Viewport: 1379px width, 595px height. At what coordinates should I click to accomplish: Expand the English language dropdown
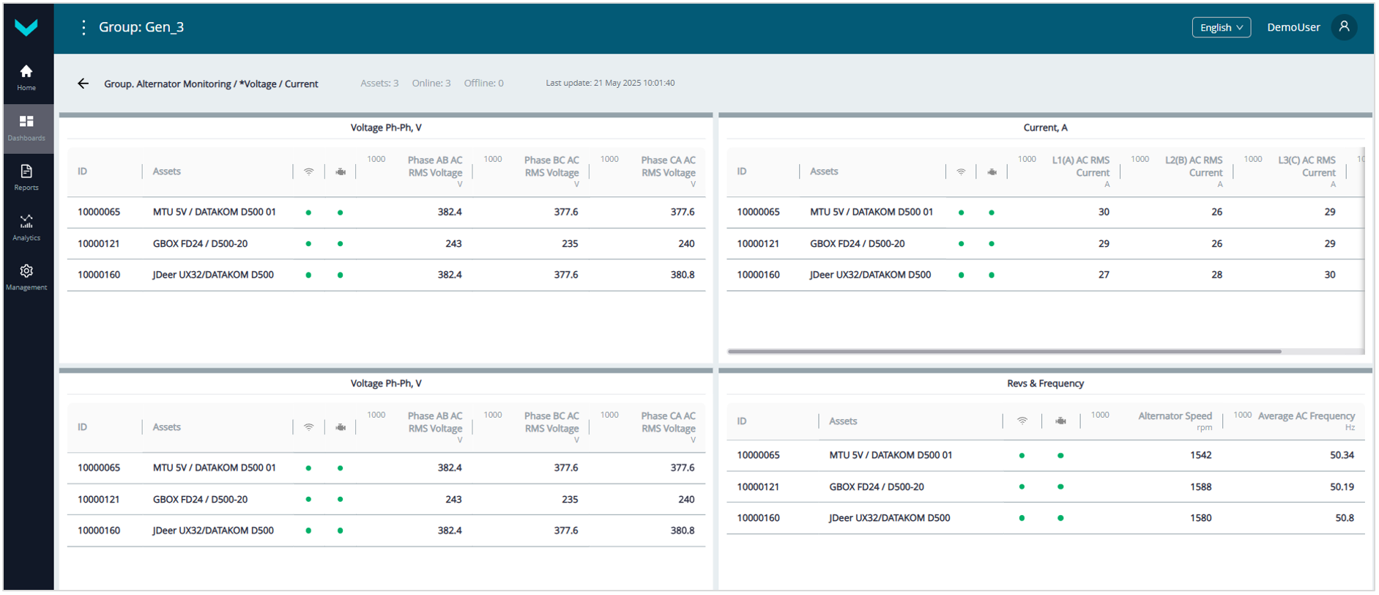pos(1221,27)
